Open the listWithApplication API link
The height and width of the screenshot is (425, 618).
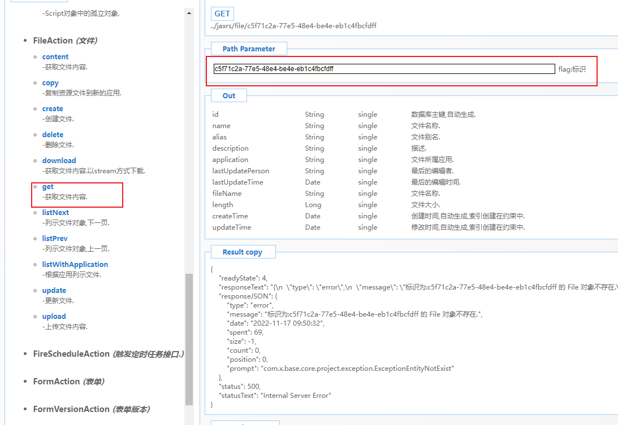tap(75, 265)
